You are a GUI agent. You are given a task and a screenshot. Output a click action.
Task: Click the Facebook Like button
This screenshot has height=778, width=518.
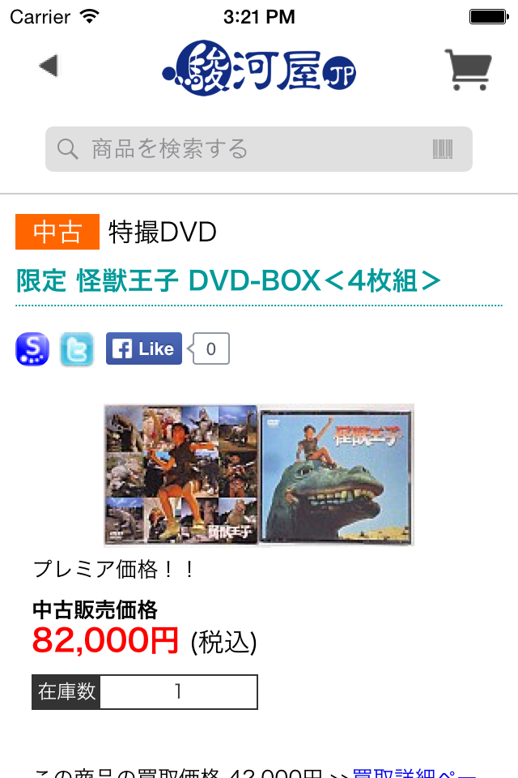tap(144, 348)
